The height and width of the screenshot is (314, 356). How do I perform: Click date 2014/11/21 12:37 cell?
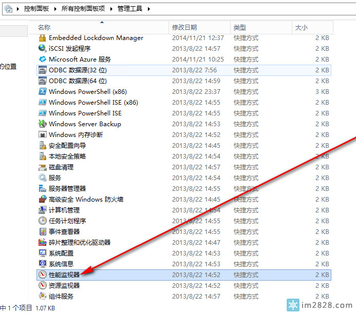pos(198,38)
